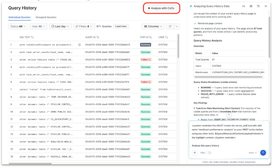Click the Warehouses value in Overview table
Viewport: 273px width, 168px height.
(x=238, y=72)
